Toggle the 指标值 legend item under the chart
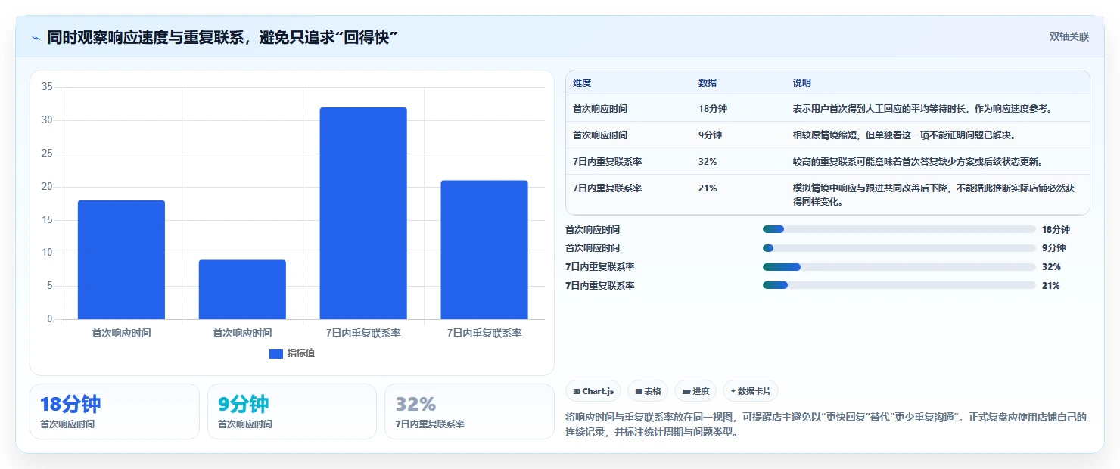Image resolution: width=1120 pixels, height=469 pixels. coord(292,353)
